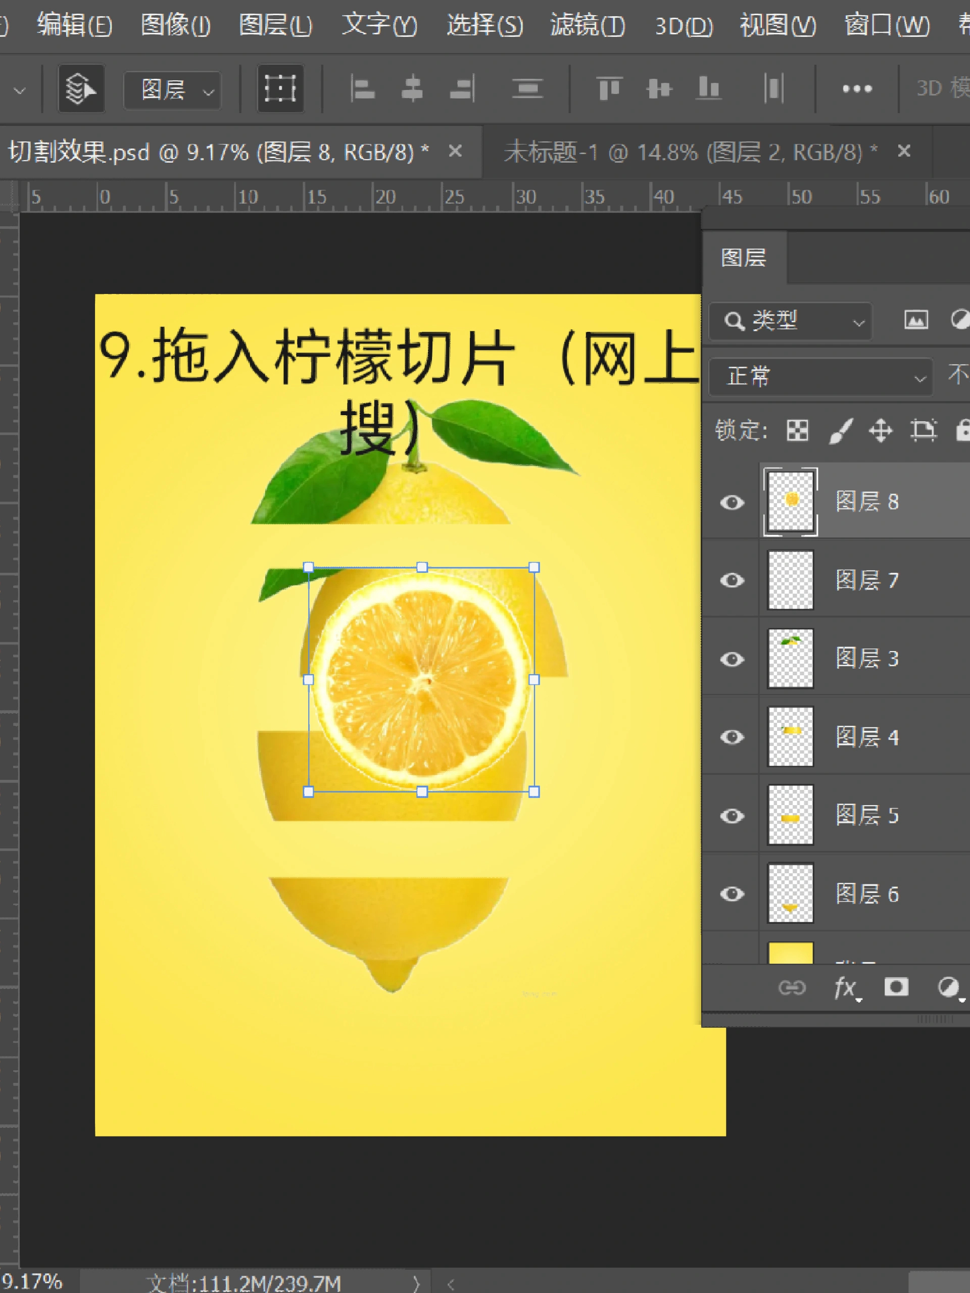Click align bottom edges in options bar
Screen dimensions: 970x1293
(708, 88)
